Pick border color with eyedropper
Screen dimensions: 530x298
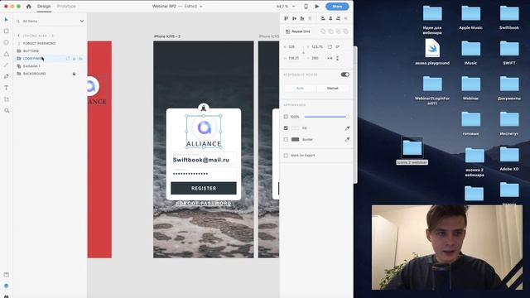[x=347, y=139]
